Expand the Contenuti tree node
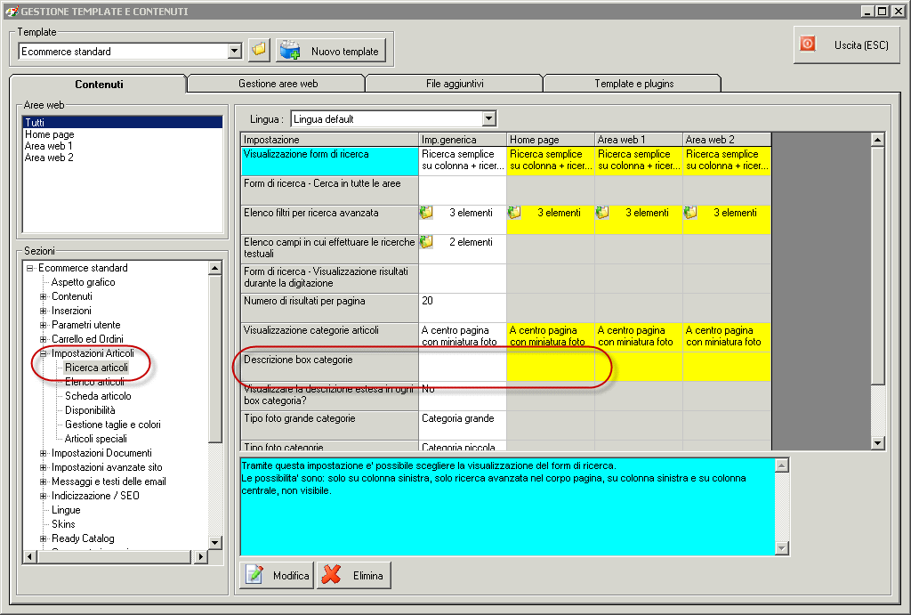Viewport: 911px width, 615px height. (43, 296)
